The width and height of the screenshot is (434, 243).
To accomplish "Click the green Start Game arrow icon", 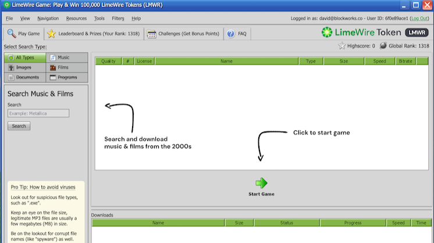I will (x=261, y=183).
